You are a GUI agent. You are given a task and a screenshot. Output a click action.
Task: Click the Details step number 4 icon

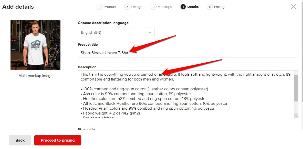tap(183, 7)
